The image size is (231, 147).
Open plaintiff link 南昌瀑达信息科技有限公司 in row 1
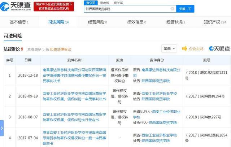[157, 73]
